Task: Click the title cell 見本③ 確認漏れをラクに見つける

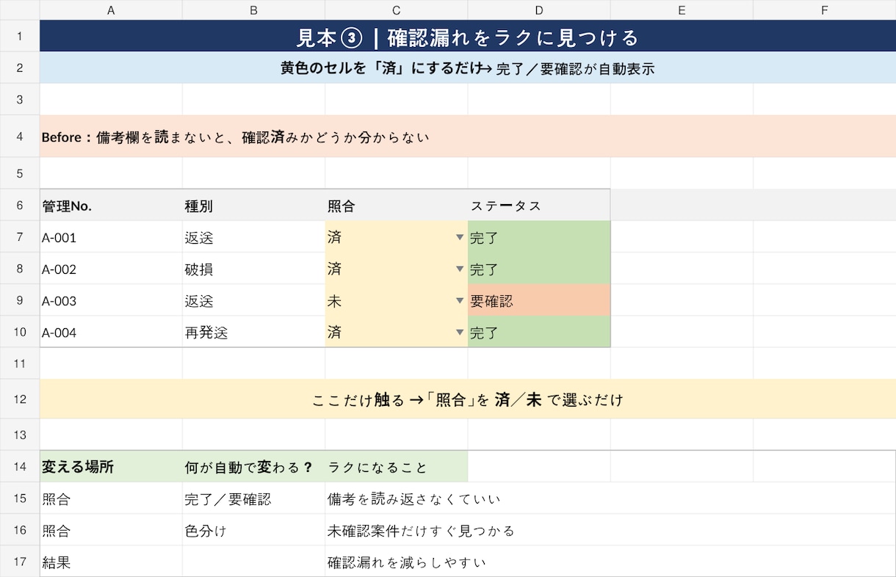Action: pyautogui.click(x=468, y=36)
